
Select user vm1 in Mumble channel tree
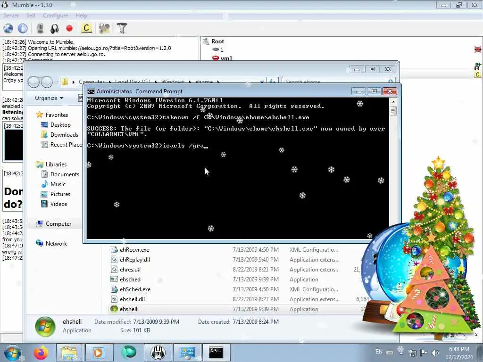point(226,58)
